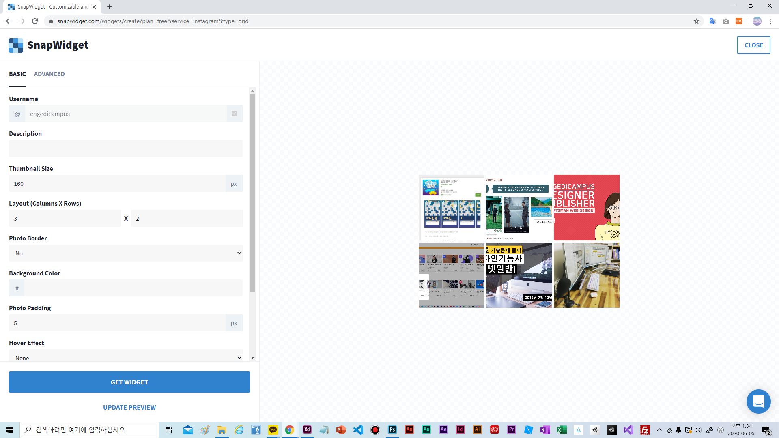
Task: Click the GET WIDGET button
Action: [129, 382]
